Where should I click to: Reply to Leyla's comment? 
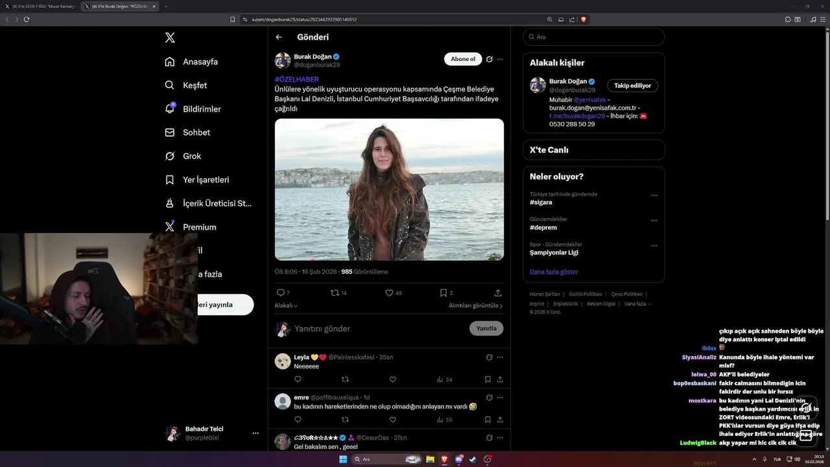pyautogui.click(x=298, y=379)
